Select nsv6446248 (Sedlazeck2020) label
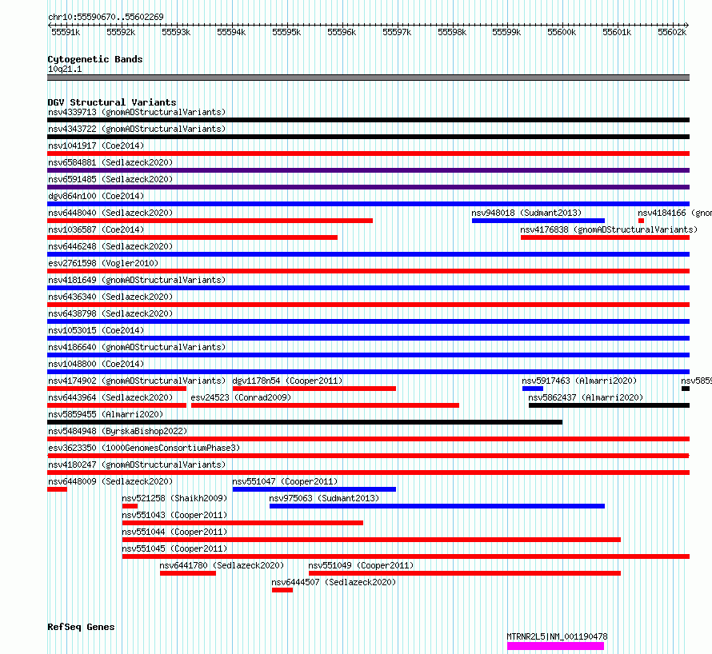This screenshot has height=654, width=712. [x=110, y=246]
